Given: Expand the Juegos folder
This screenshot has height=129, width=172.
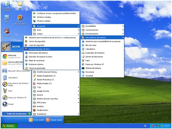Looking at the screenshot, I should point(56,34).
